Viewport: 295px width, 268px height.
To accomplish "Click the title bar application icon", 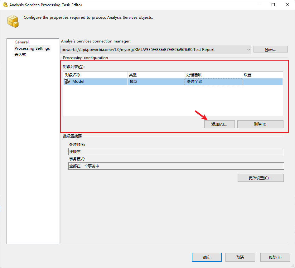I will click(x=5, y=5).
